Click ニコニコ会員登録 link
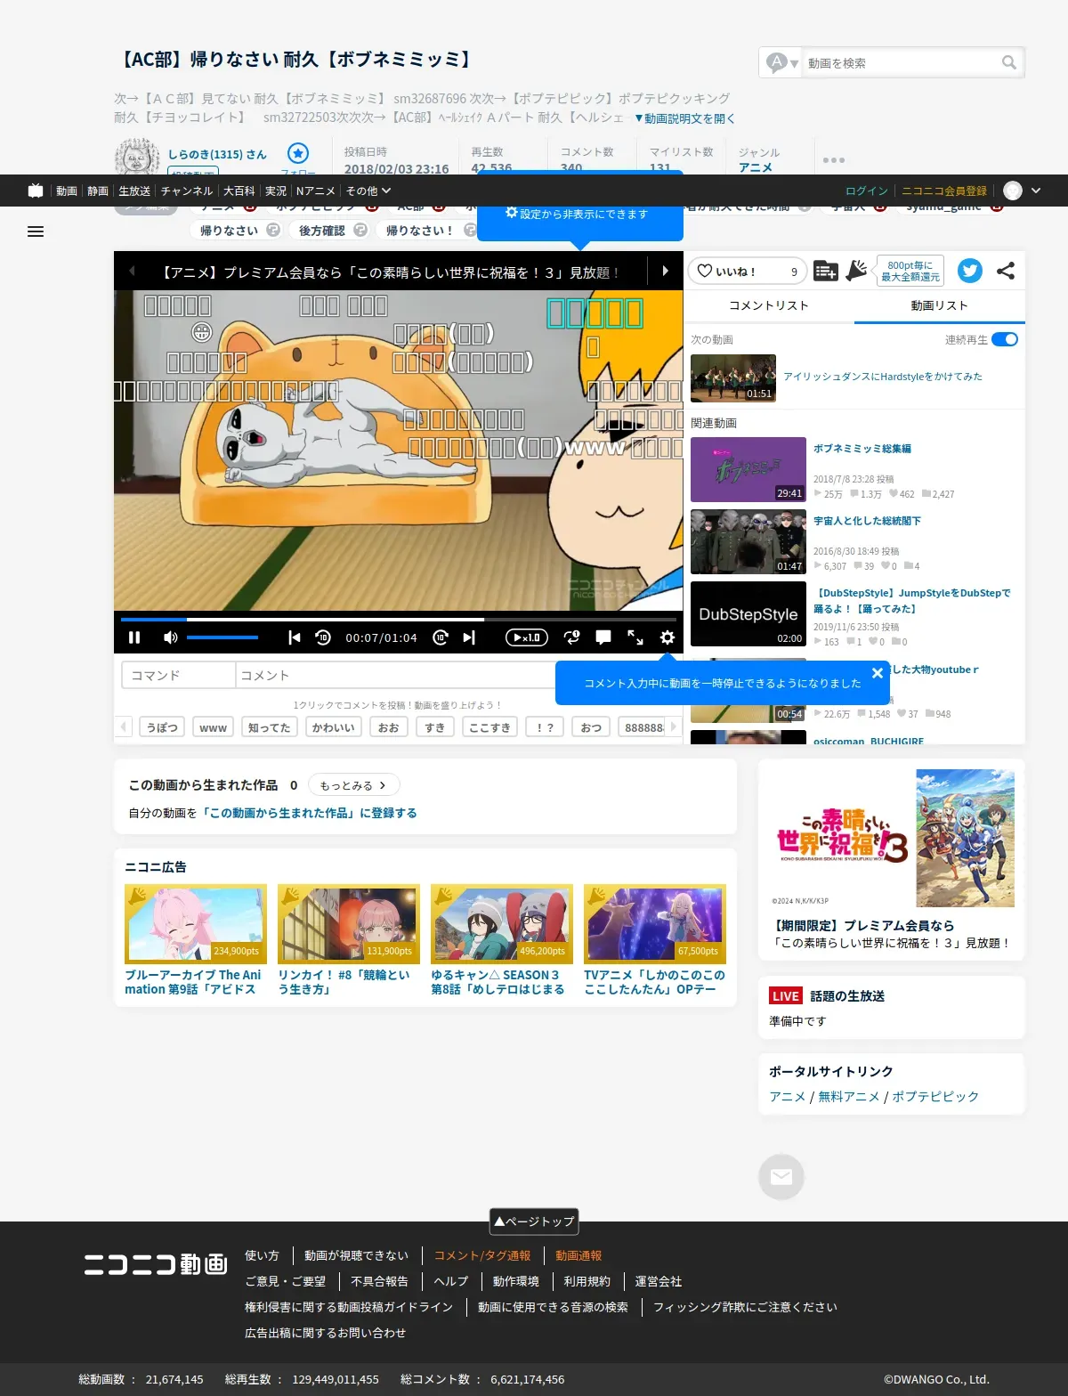The height and width of the screenshot is (1396, 1068). [x=944, y=191]
